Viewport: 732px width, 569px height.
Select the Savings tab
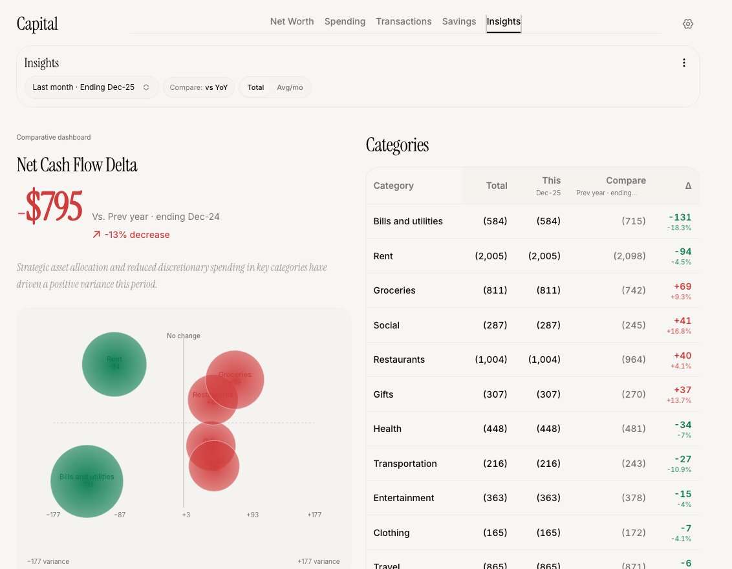[459, 21]
